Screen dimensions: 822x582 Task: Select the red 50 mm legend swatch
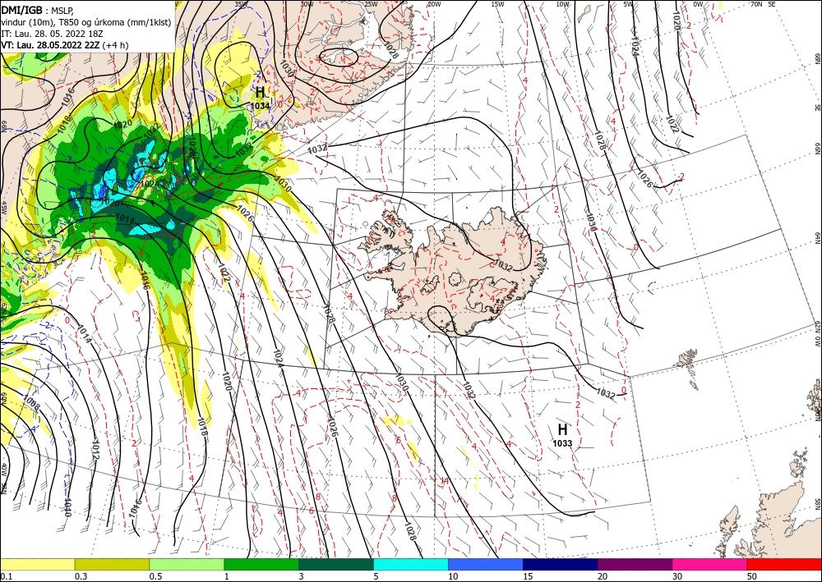point(784,564)
